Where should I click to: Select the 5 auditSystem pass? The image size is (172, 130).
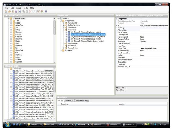(x=73, y=44)
